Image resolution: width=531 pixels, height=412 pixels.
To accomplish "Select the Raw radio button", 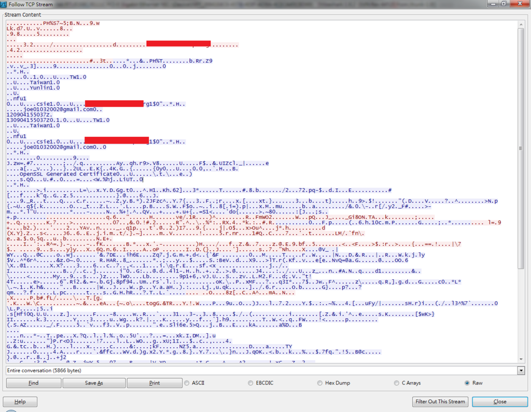I will pyautogui.click(x=467, y=383).
